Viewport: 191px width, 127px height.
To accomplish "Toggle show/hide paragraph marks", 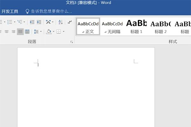I will click(70, 22).
